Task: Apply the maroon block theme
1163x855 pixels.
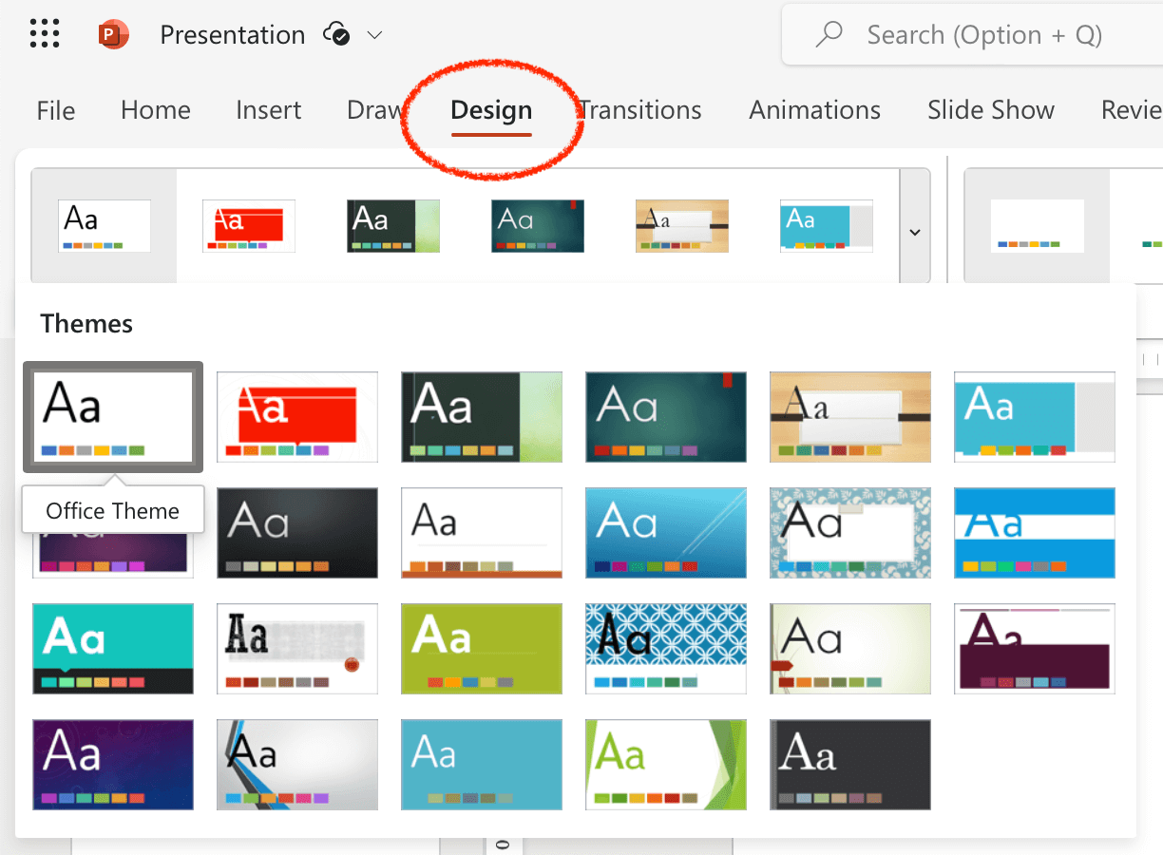Action: point(1035,649)
